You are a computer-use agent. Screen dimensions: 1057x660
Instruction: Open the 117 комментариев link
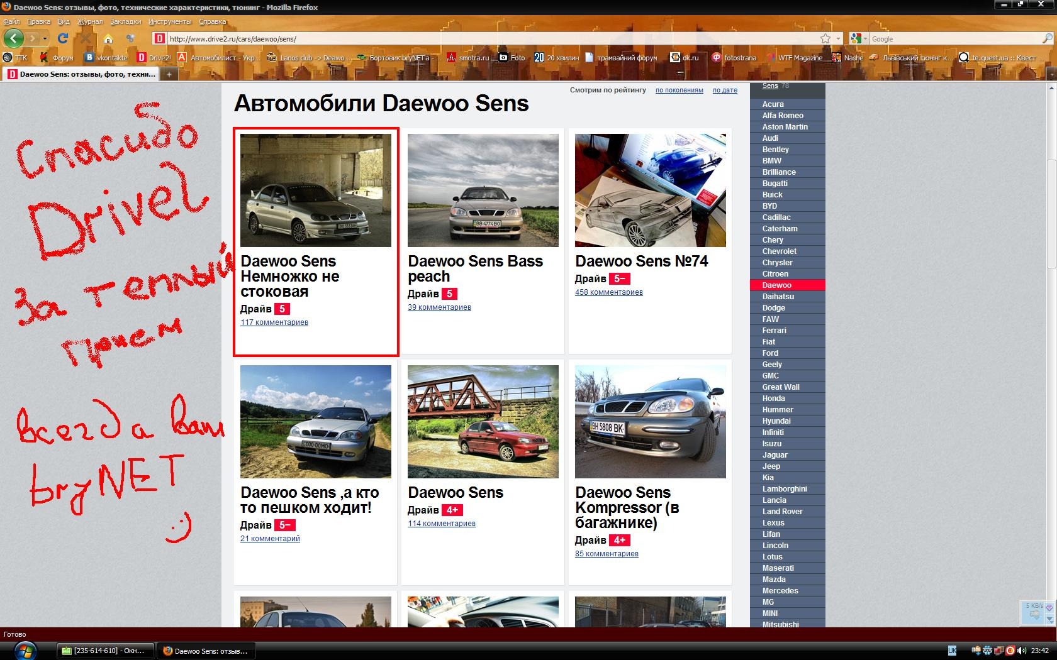[x=274, y=322]
